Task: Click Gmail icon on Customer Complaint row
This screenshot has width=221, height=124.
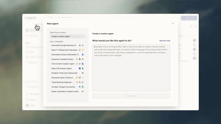Action: tap(83, 59)
